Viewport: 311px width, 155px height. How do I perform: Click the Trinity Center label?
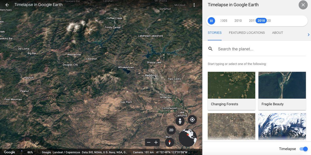click(x=113, y=28)
